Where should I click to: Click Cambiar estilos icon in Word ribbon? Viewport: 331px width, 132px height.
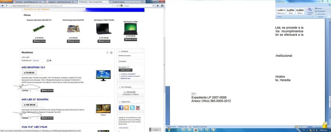[310, 9]
